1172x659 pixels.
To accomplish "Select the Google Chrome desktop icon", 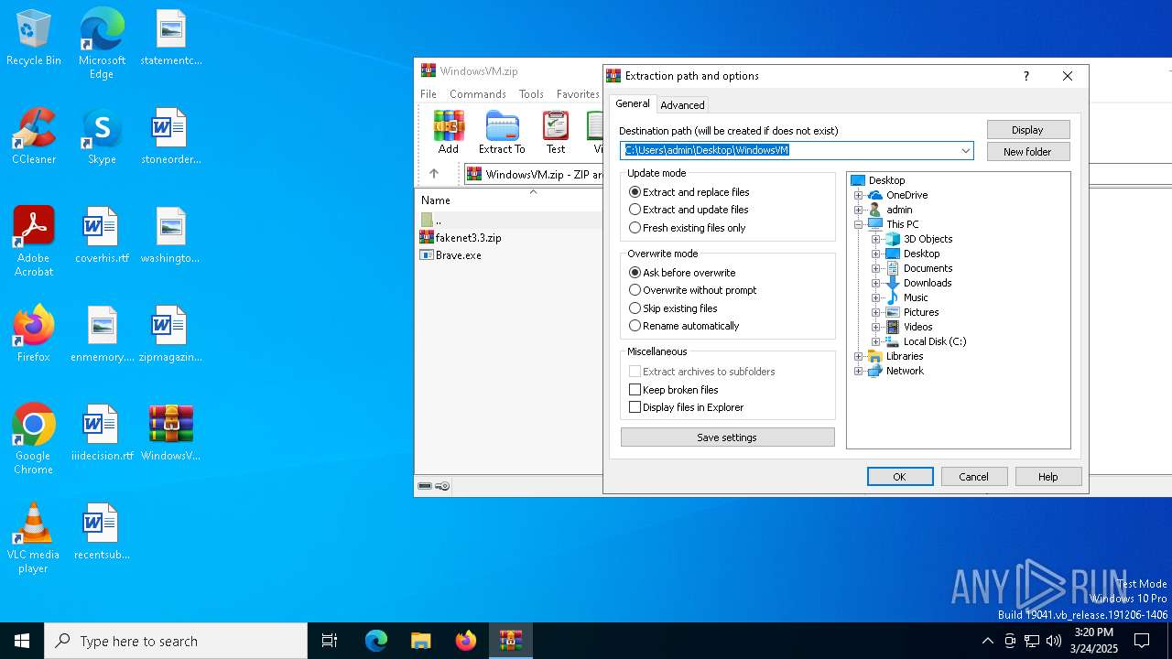I will [x=34, y=438].
